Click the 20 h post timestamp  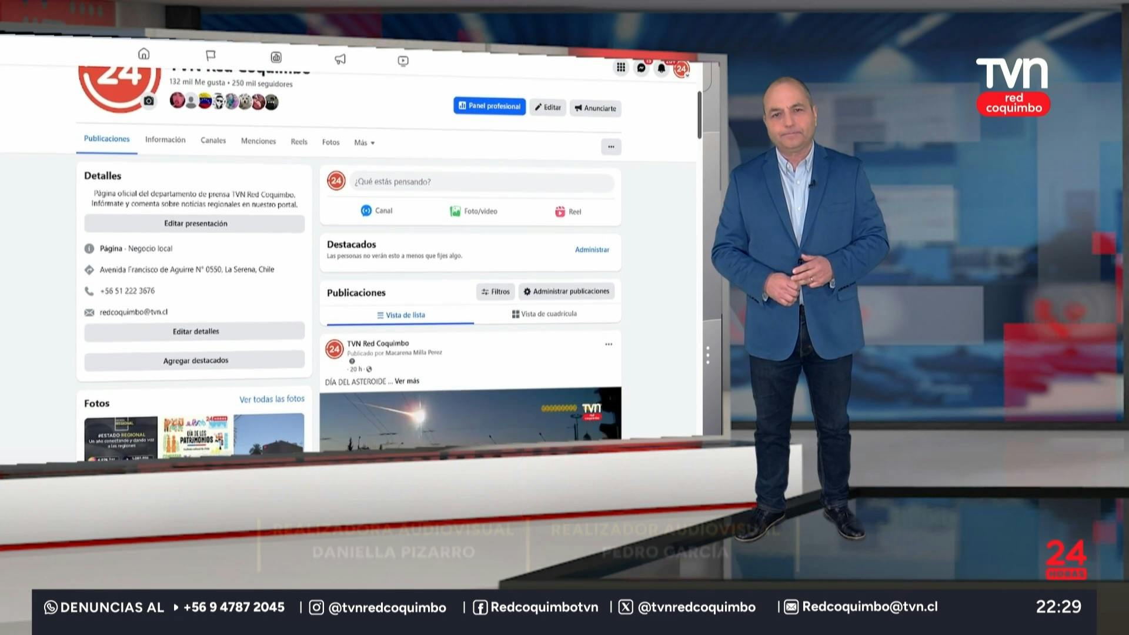coord(356,369)
